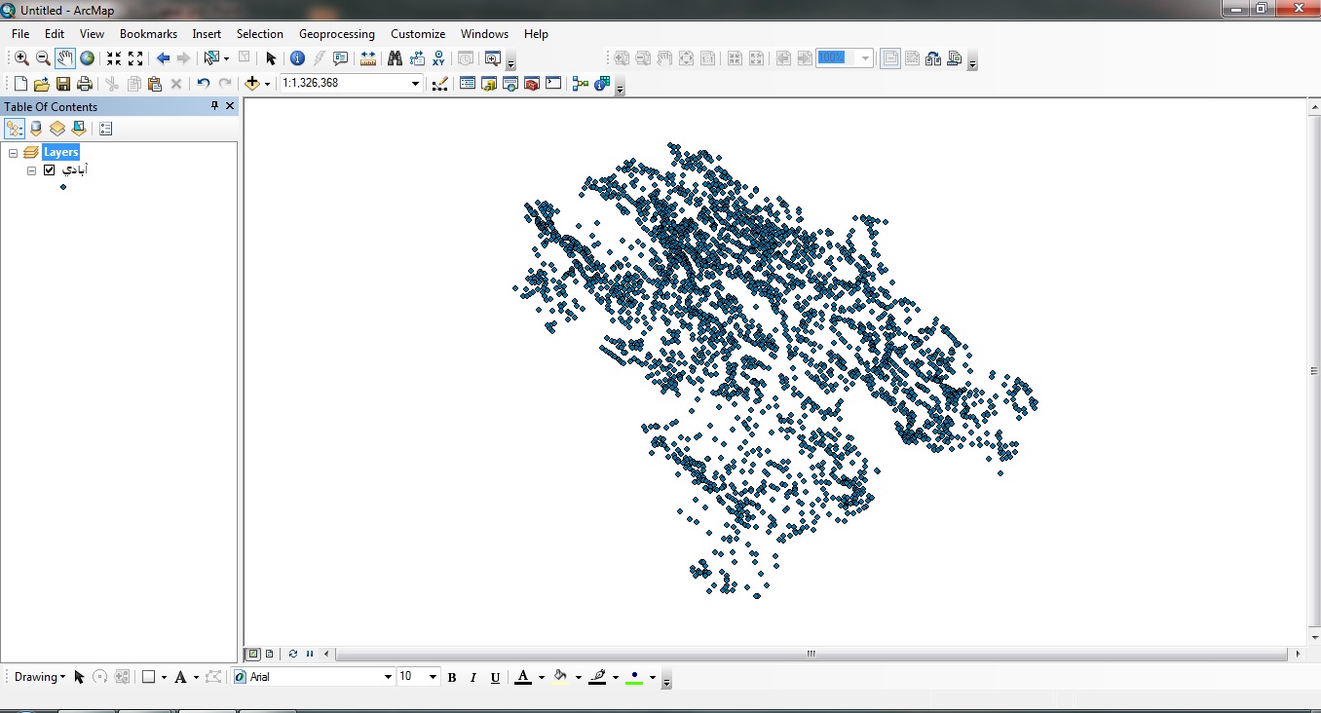The width and height of the screenshot is (1321, 713).
Task: Open an existing map document
Action: click(x=42, y=84)
